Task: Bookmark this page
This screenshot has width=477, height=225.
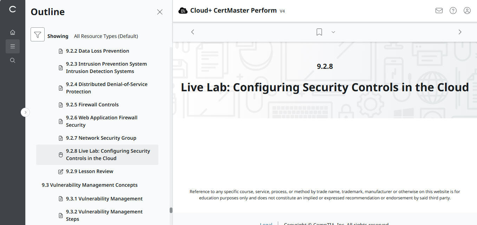Action: [x=319, y=32]
